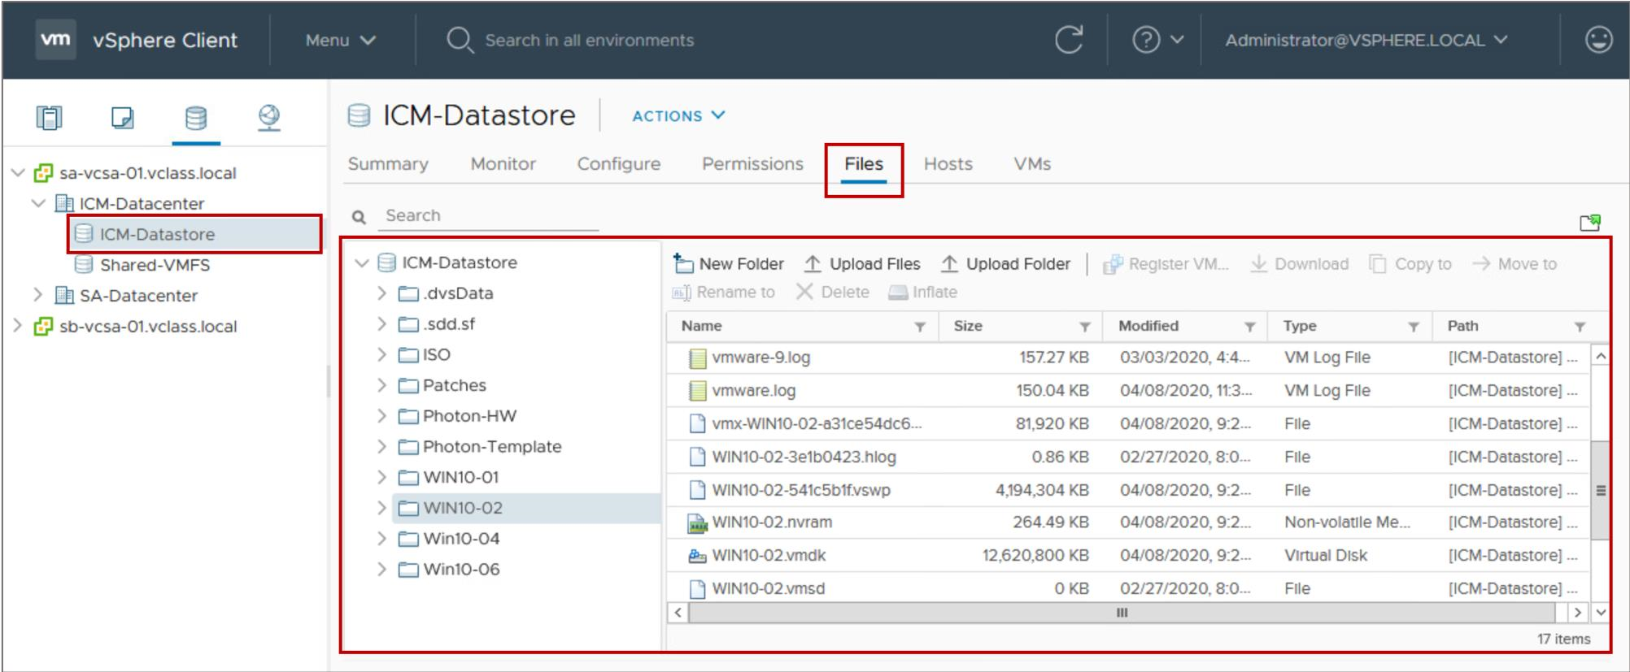Screen dimensions: 1630x672
Task: Expand the .dvsData folder
Action: coord(381,293)
